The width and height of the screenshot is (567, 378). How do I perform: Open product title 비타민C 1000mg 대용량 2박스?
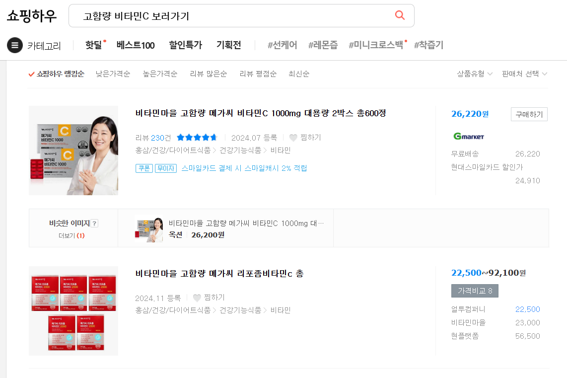click(260, 113)
